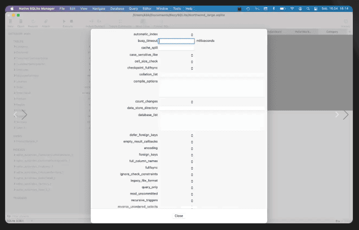
Task: Open the Query menu
Action: tap(133, 8)
